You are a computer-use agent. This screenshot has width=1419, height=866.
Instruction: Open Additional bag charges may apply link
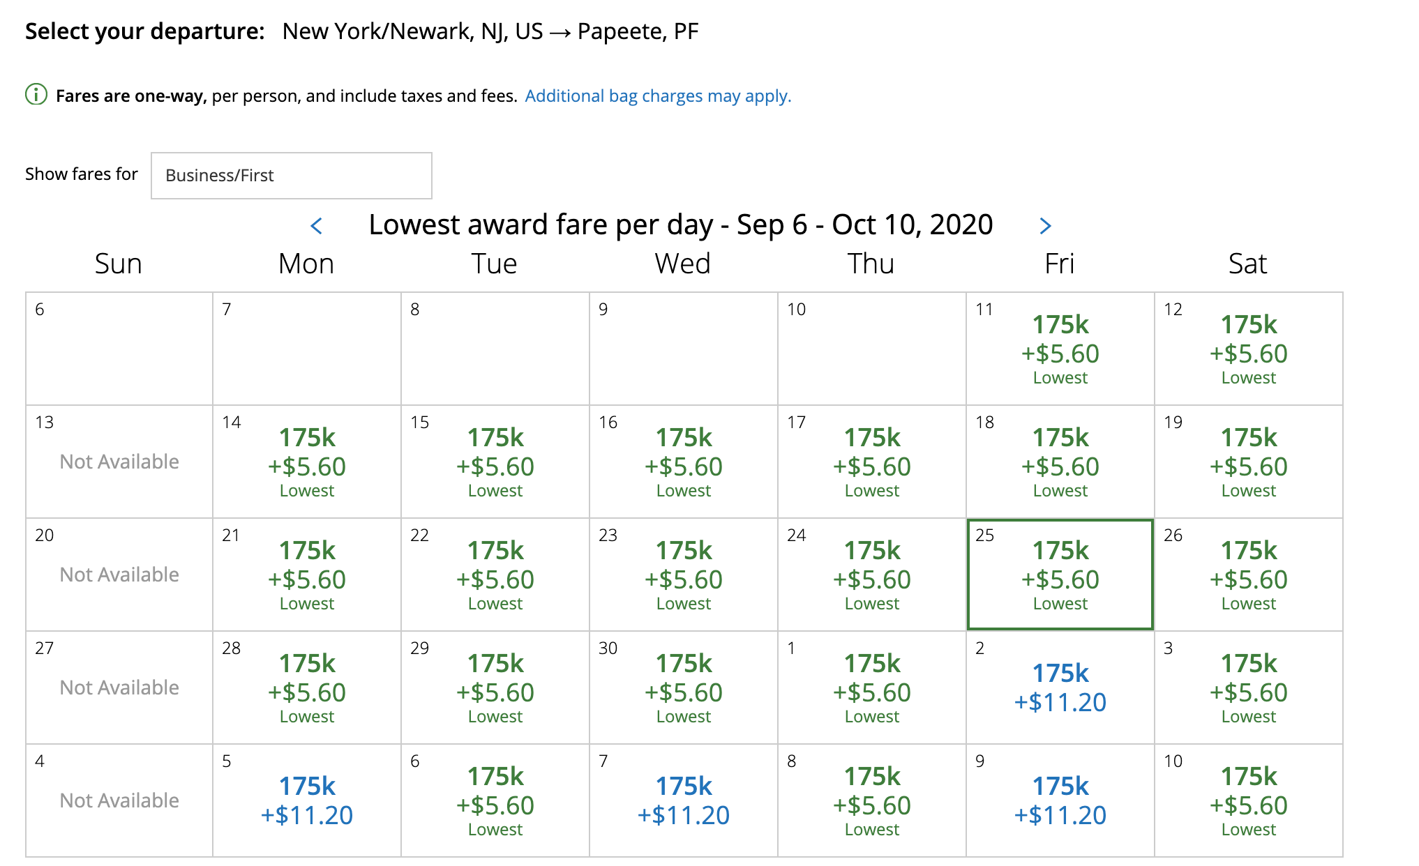tap(658, 96)
